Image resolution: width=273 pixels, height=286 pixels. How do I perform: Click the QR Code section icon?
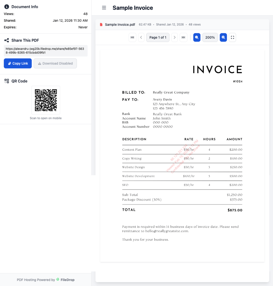coord(7,81)
